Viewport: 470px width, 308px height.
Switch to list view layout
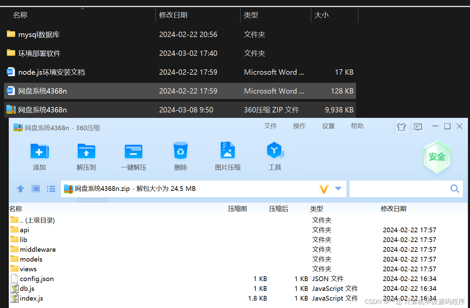pyautogui.click(x=51, y=189)
